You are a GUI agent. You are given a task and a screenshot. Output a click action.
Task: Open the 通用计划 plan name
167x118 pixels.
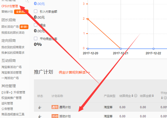pos(65,107)
